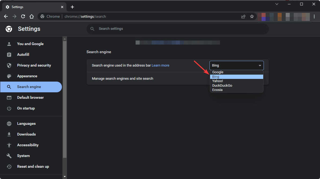Click the Reset and clean up icon

pos(9,167)
